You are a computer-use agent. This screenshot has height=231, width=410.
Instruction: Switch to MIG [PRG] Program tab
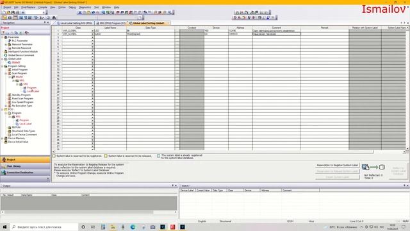click(x=111, y=23)
